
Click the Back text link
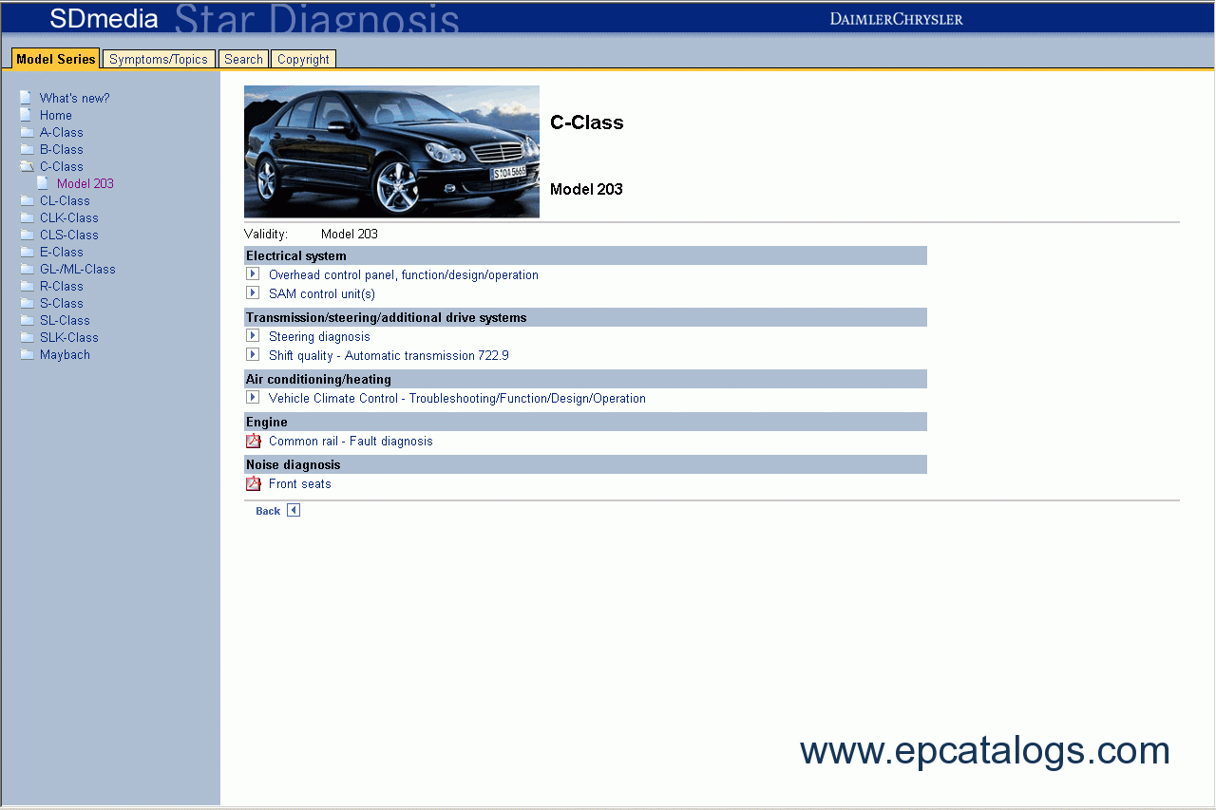tap(268, 511)
